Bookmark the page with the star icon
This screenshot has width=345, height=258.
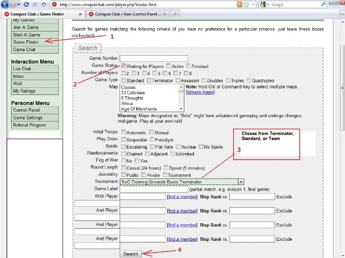point(246,4)
